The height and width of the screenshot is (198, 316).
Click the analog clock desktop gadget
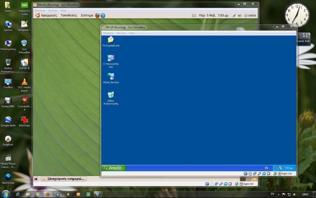click(297, 16)
